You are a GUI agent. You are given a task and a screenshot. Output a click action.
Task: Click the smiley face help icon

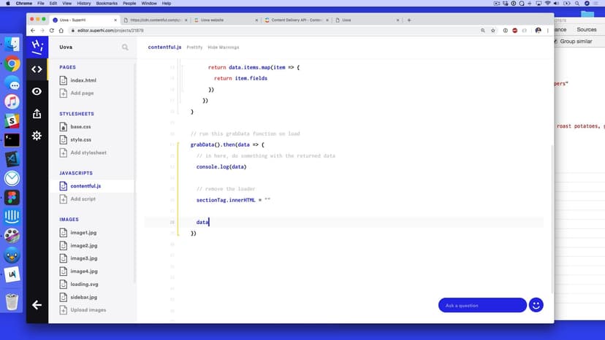pos(536,305)
